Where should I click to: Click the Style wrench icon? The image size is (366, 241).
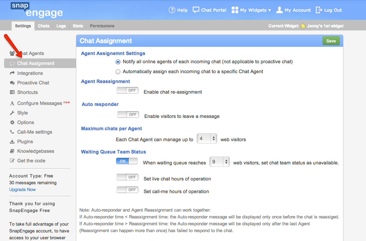click(x=12, y=113)
